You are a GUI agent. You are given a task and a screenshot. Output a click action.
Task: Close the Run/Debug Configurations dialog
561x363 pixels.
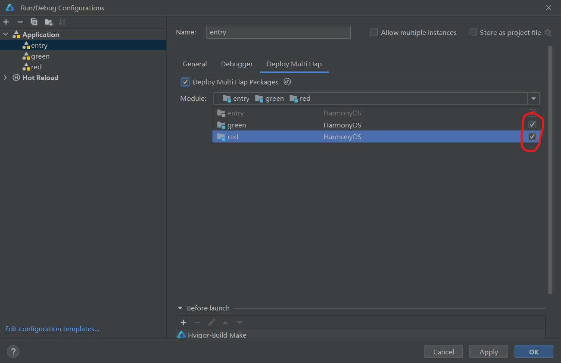pyautogui.click(x=549, y=8)
